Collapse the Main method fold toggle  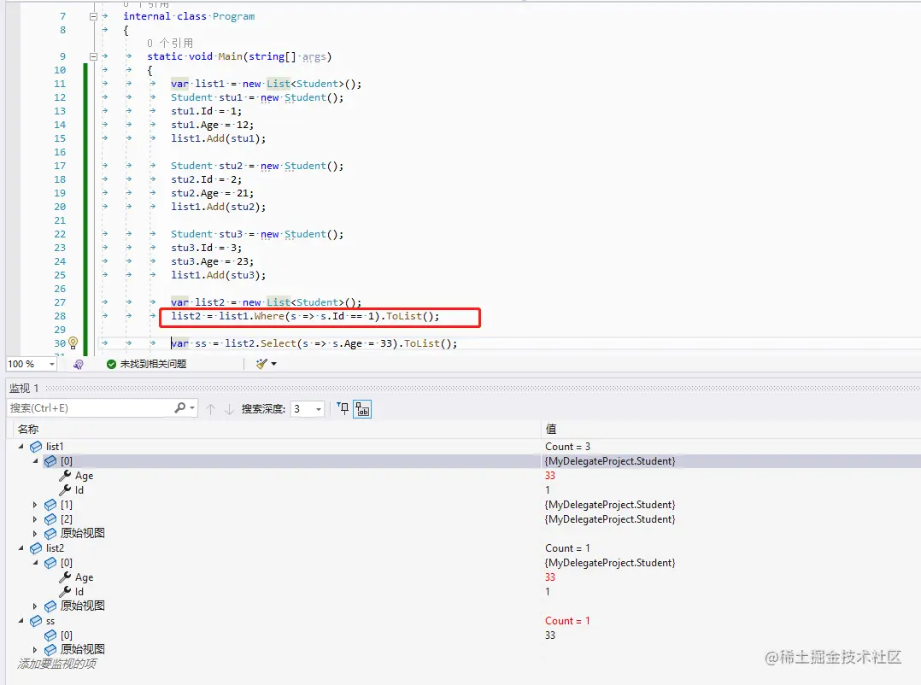pos(93,56)
